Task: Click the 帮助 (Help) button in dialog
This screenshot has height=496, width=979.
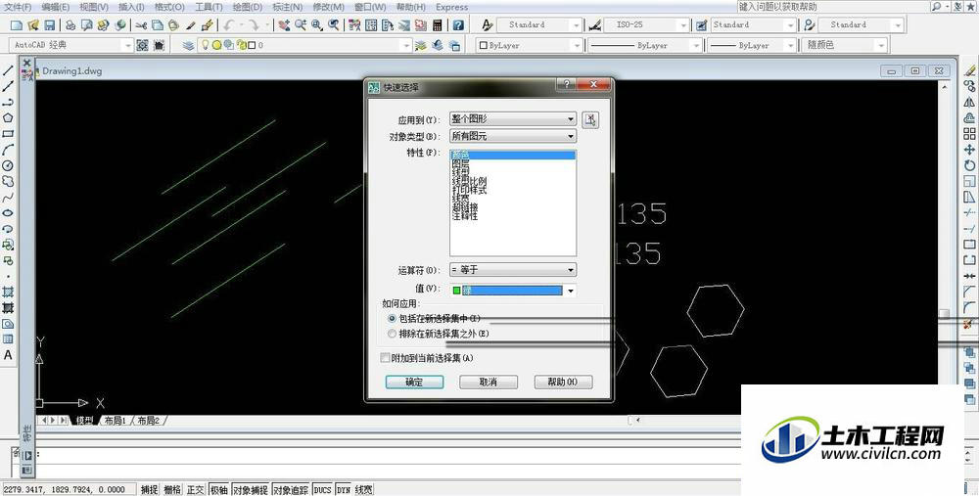Action: point(563,382)
